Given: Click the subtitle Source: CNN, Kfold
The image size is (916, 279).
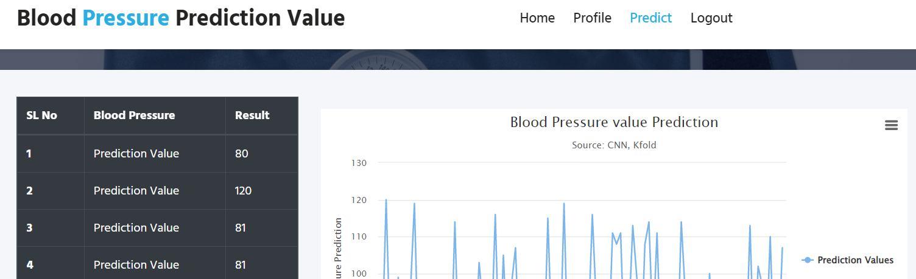Looking at the screenshot, I should click(614, 145).
